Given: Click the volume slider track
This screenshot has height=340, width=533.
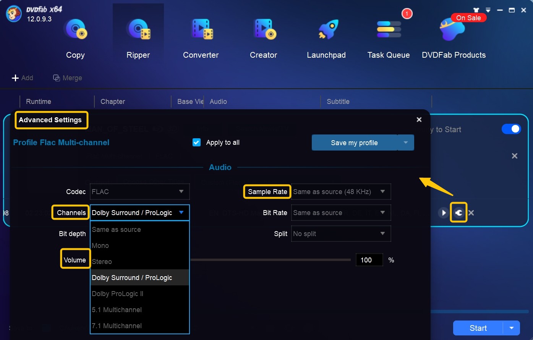Looking at the screenshot, I should pyautogui.click(x=271, y=260).
